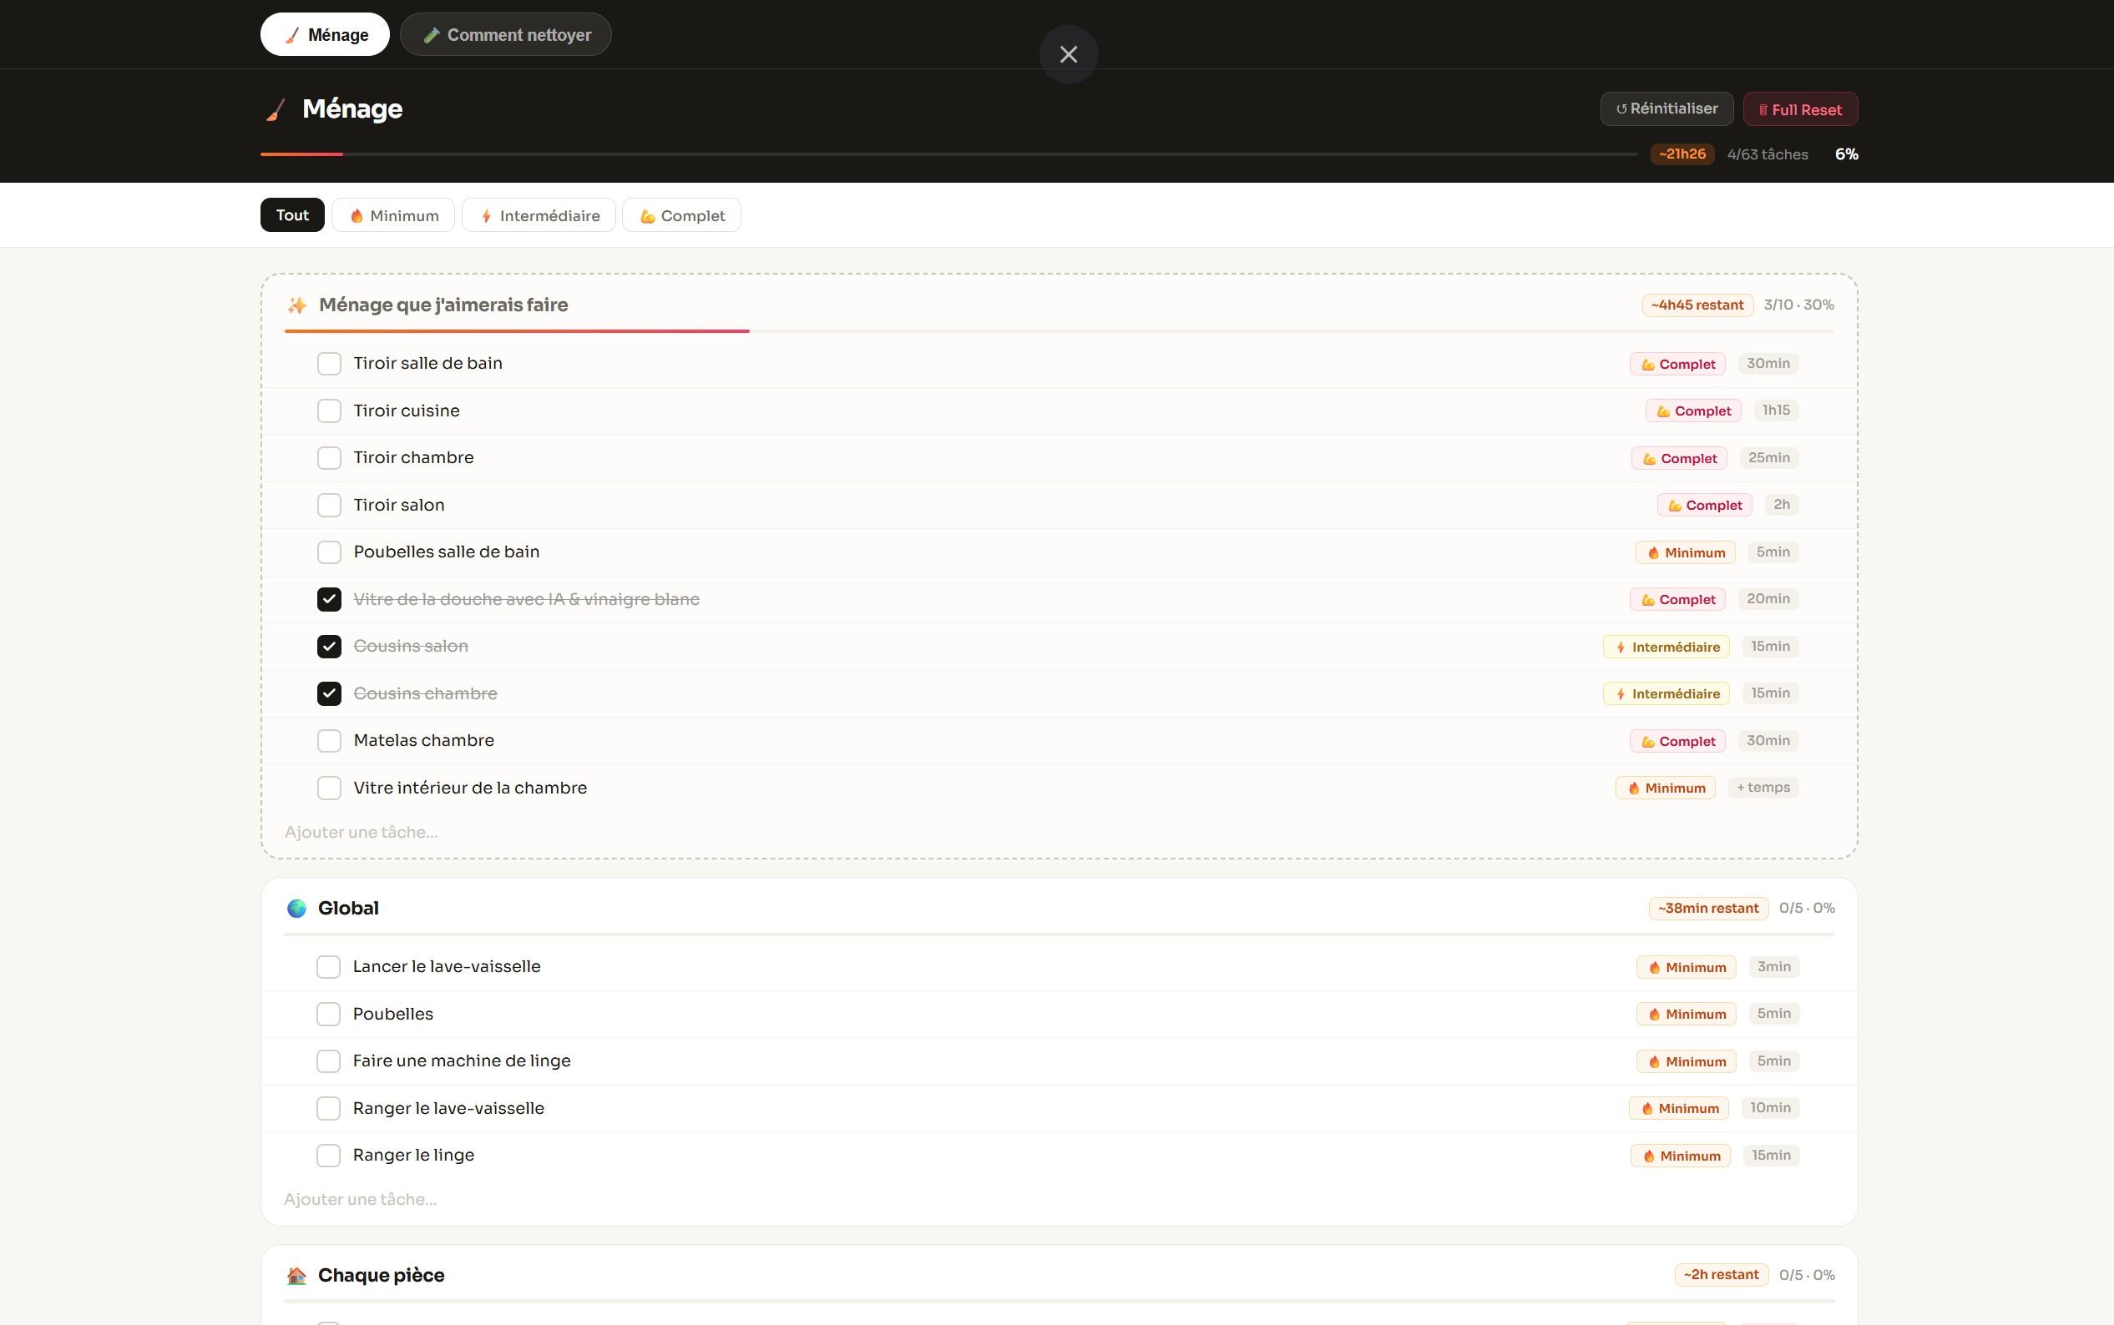Click the Minimum tag on Ranger le linge

(x=1680, y=1155)
